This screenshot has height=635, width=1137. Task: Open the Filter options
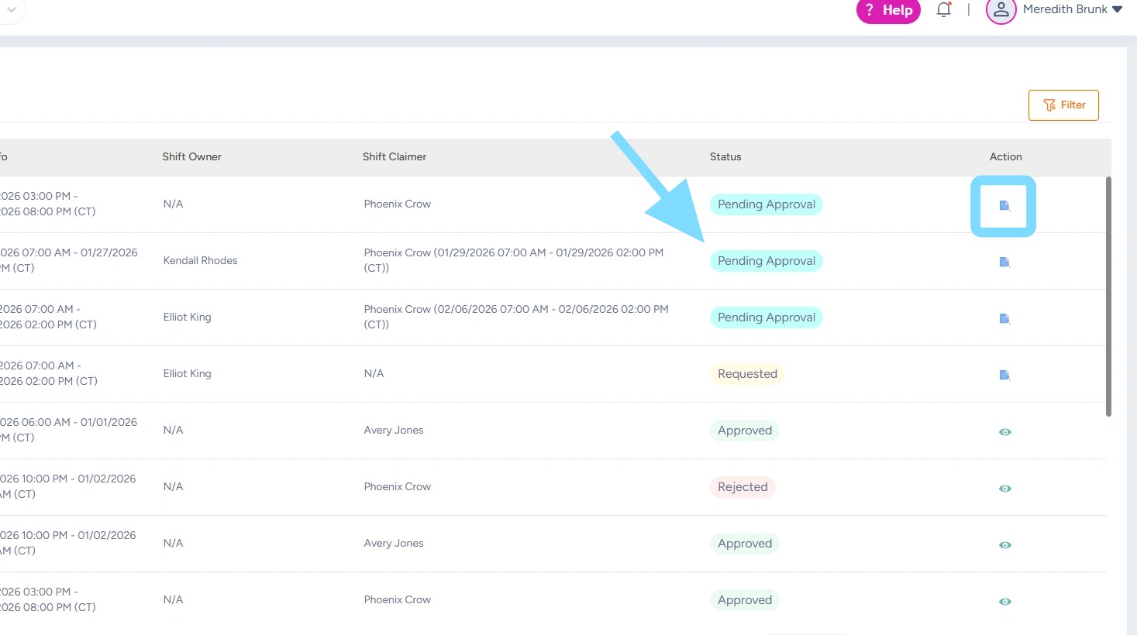click(1063, 105)
